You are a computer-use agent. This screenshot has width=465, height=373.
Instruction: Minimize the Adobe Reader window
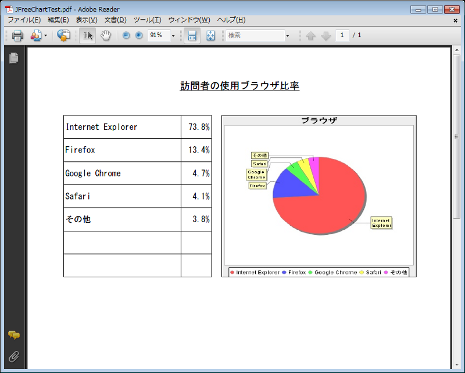(x=419, y=9)
